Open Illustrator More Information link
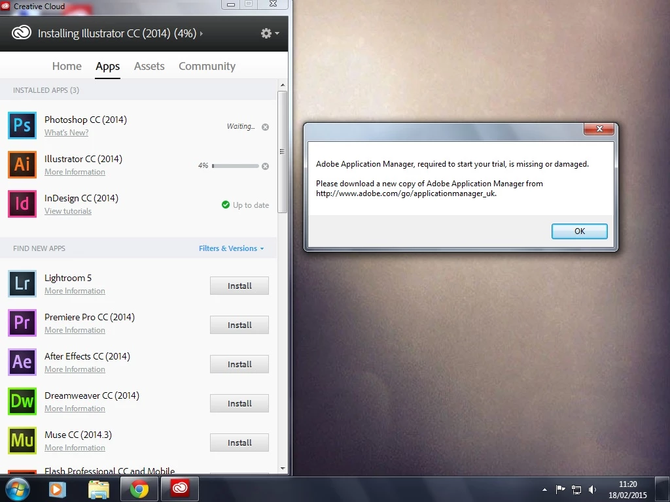670x502 pixels. (x=75, y=172)
